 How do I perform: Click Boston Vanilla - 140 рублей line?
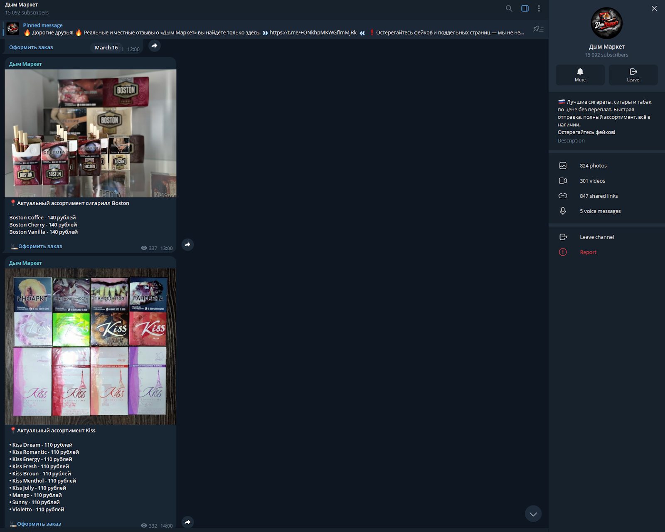[43, 232]
